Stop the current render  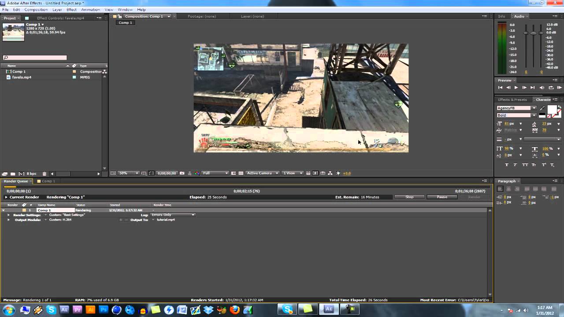click(409, 197)
